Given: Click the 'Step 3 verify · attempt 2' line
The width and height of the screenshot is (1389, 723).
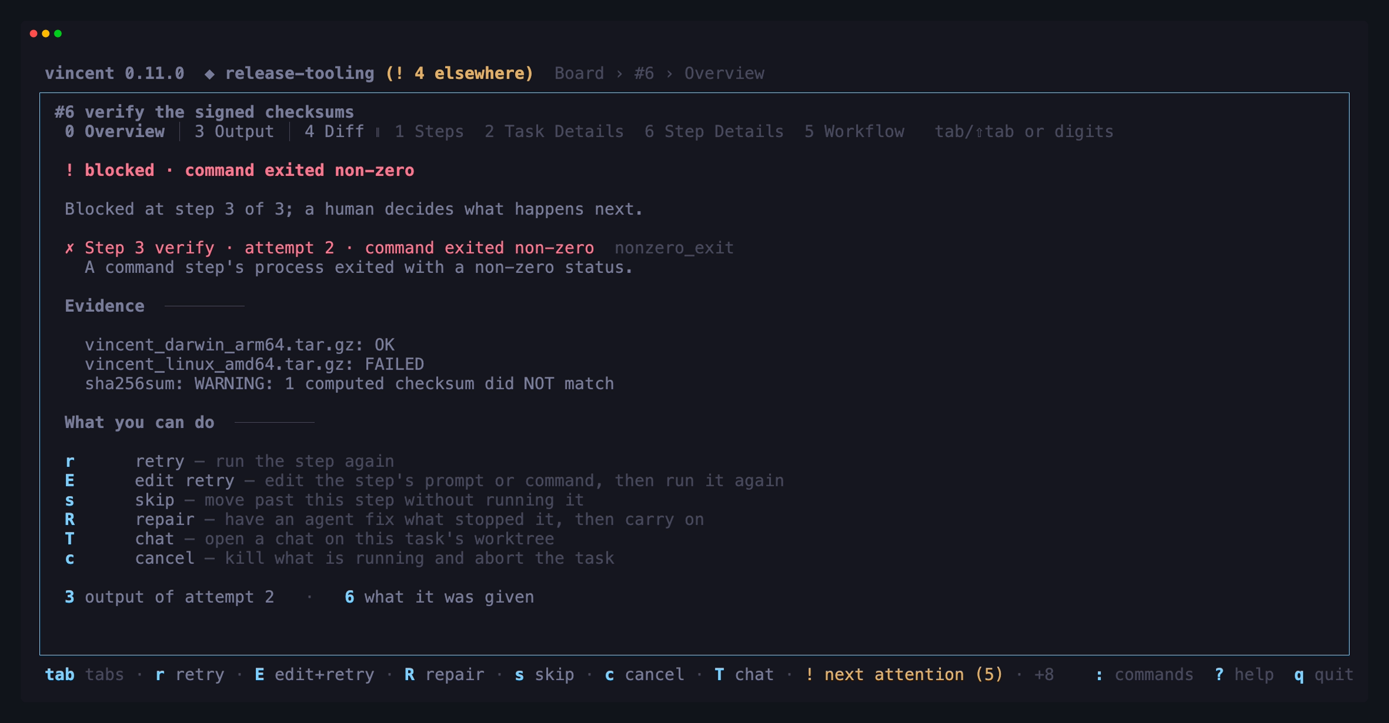Looking at the screenshot, I should tap(329, 248).
